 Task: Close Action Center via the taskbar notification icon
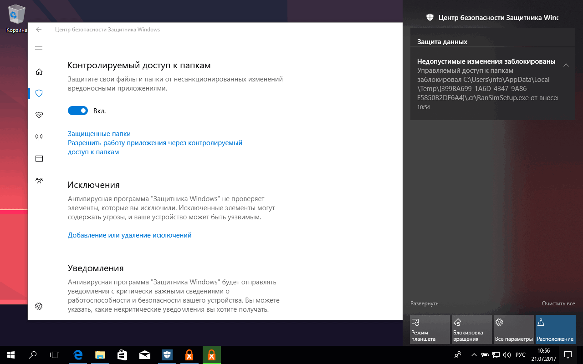[568, 354]
